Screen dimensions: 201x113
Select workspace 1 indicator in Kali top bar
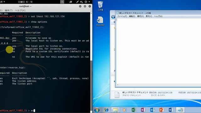click(62, 2)
